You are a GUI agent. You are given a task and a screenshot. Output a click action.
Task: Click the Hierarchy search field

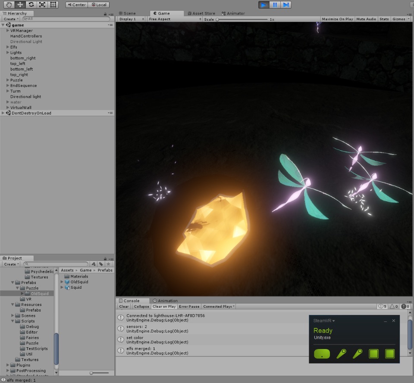[x=66, y=19]
